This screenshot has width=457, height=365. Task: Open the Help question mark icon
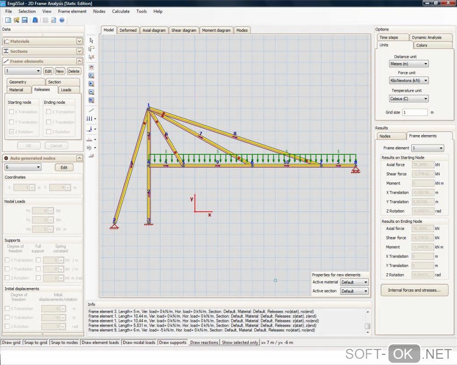[x=62, y=20]
